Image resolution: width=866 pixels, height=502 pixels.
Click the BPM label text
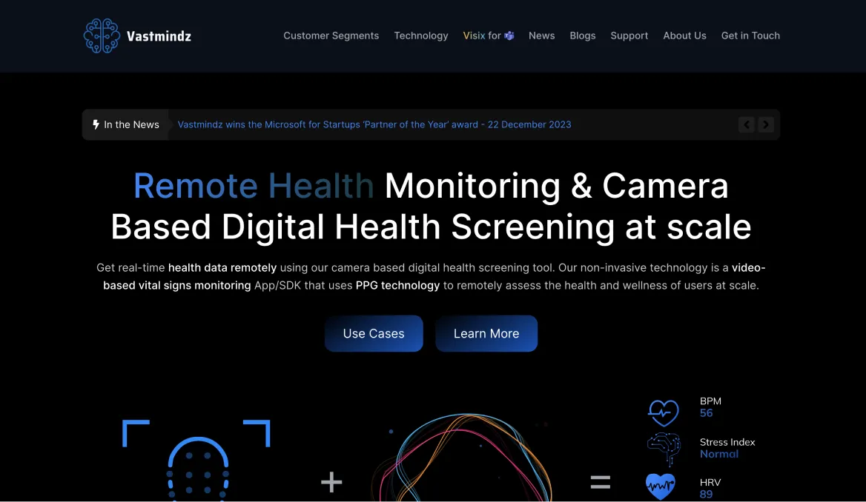click(x=710, y=401)
